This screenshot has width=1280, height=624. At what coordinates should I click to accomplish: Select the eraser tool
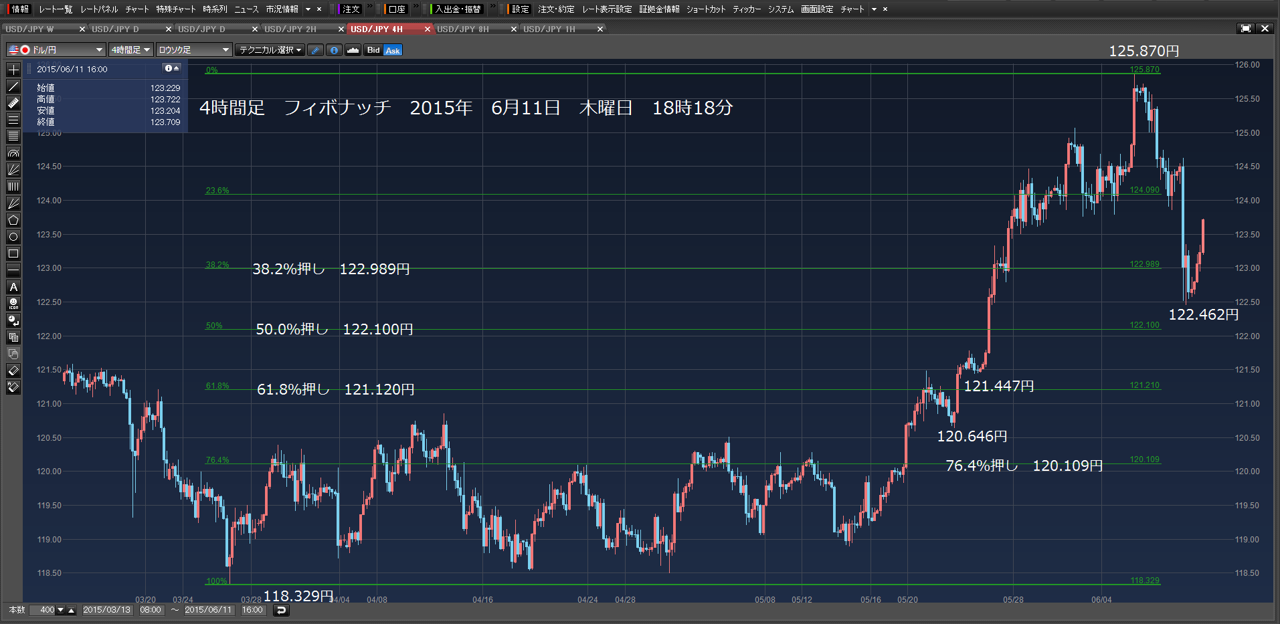point(13,371)
